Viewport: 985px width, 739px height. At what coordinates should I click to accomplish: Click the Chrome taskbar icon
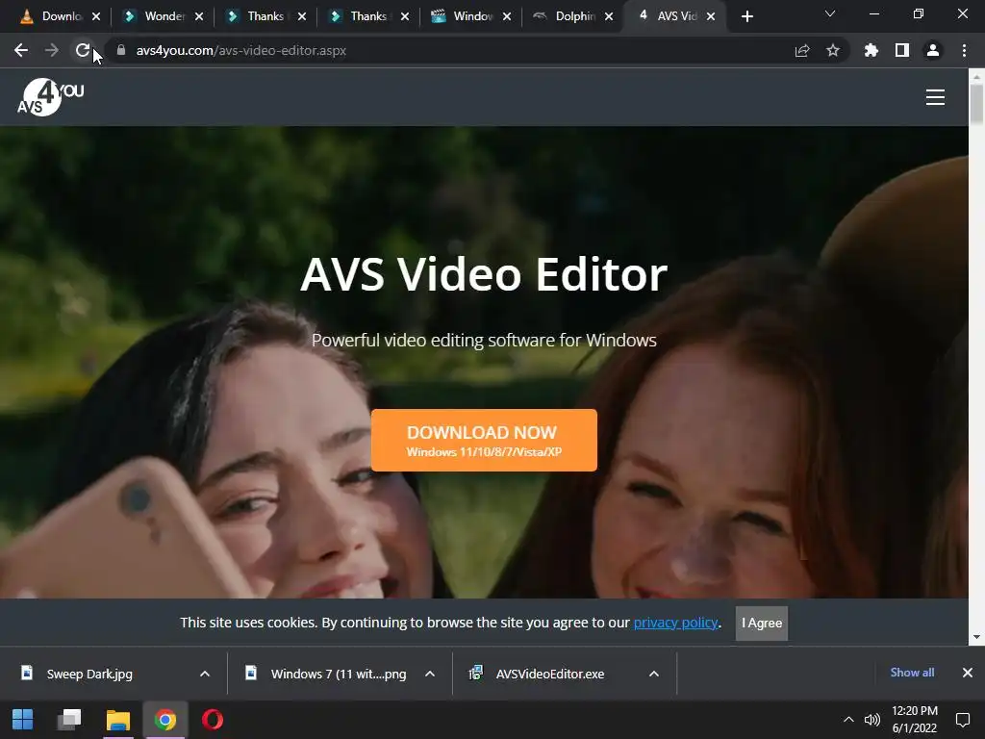(x=165, y=720)
